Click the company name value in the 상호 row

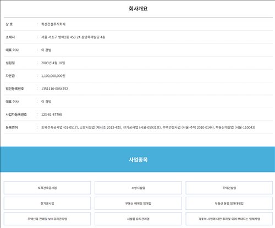53,24
